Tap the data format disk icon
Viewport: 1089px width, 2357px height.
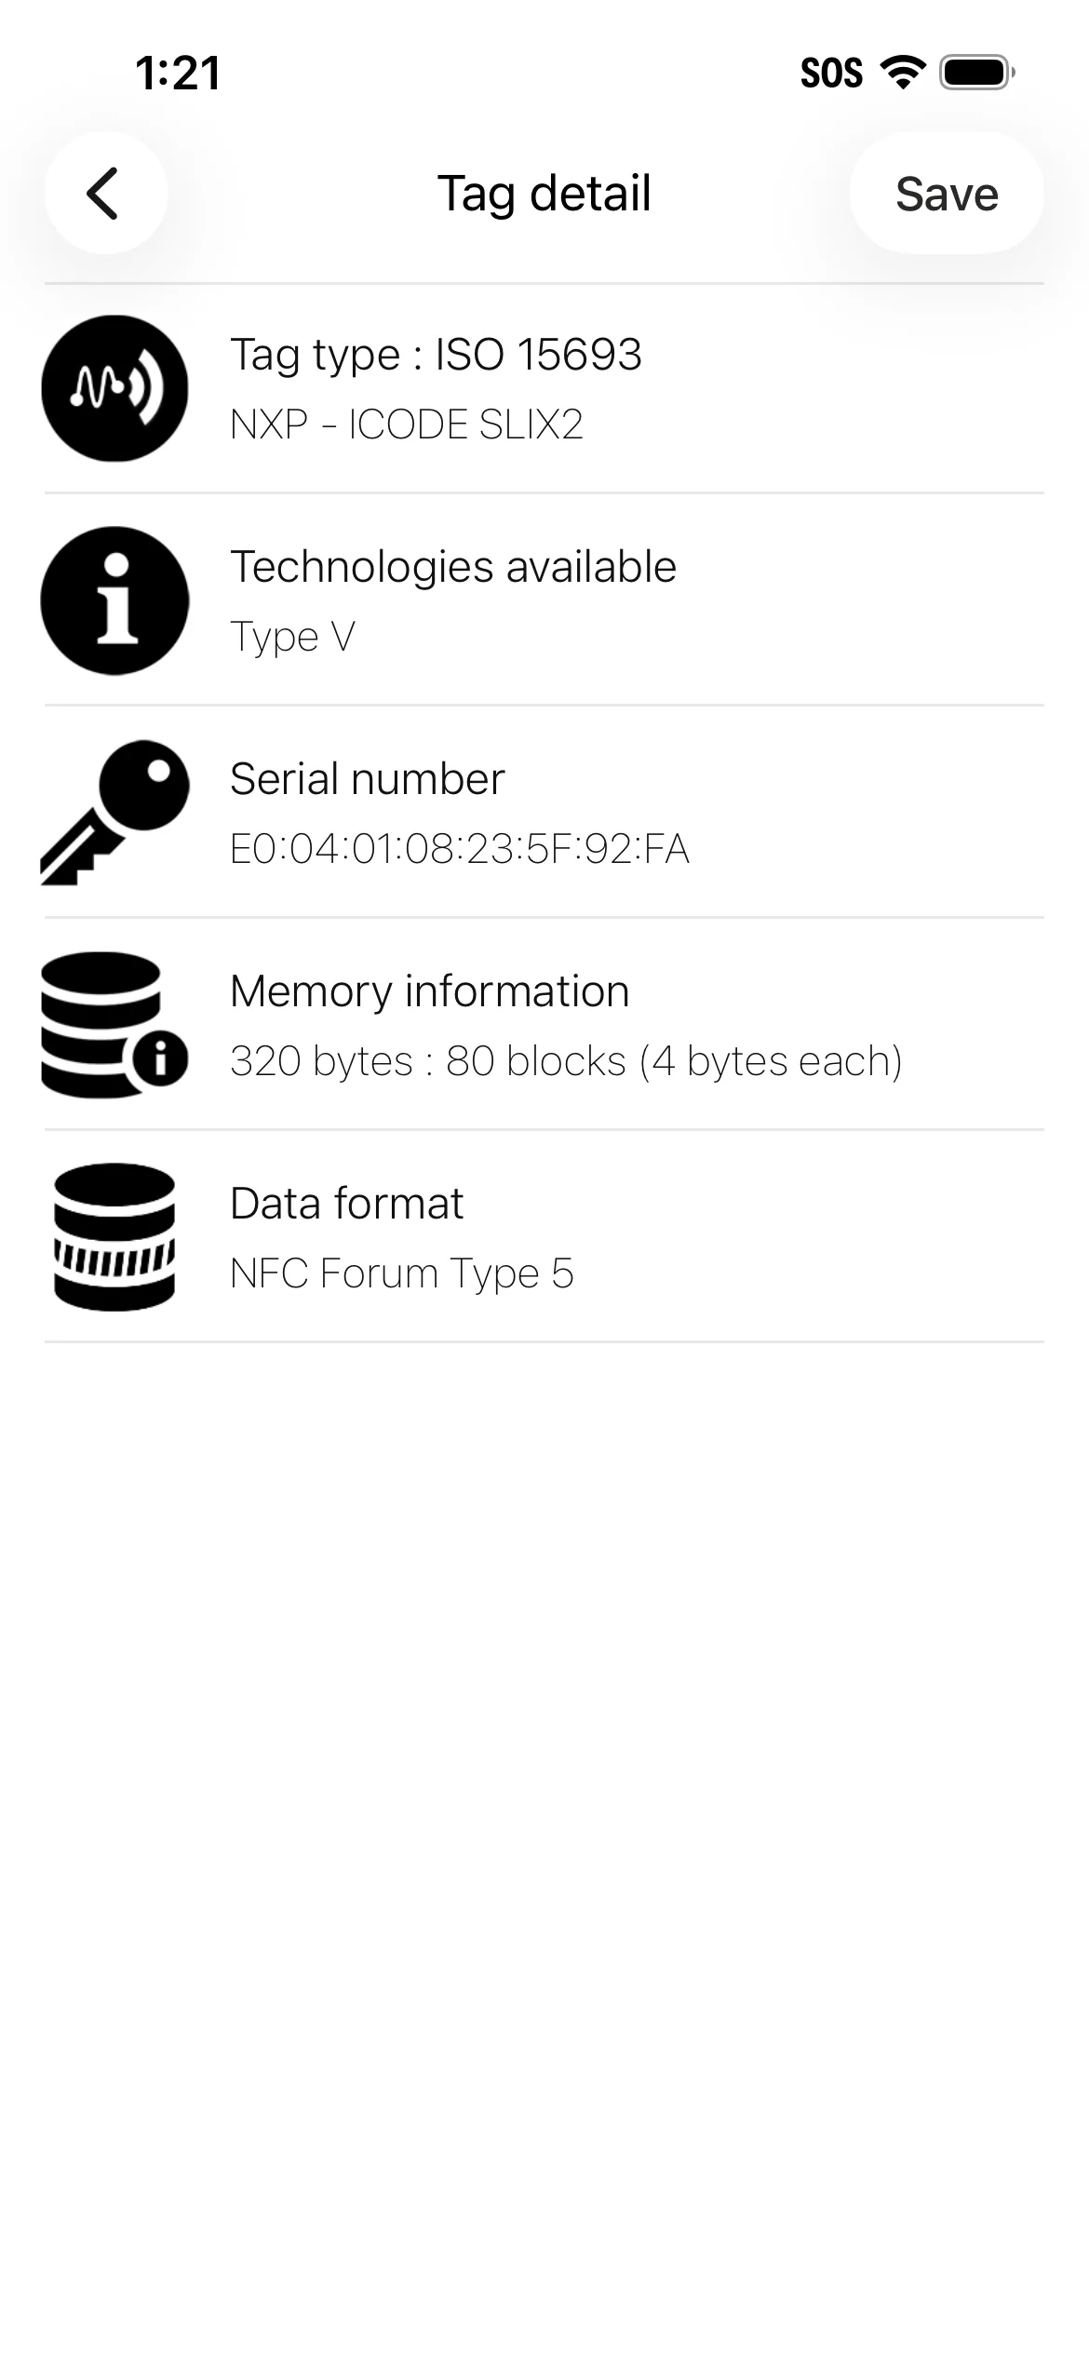click(x=114, y=1237)
